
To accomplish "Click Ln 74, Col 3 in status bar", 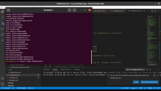I will tap(125, 88).
